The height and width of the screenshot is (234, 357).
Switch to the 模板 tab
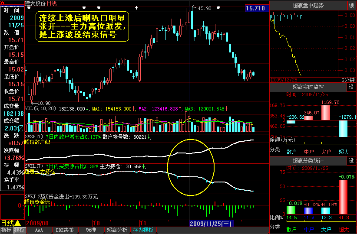20,230
